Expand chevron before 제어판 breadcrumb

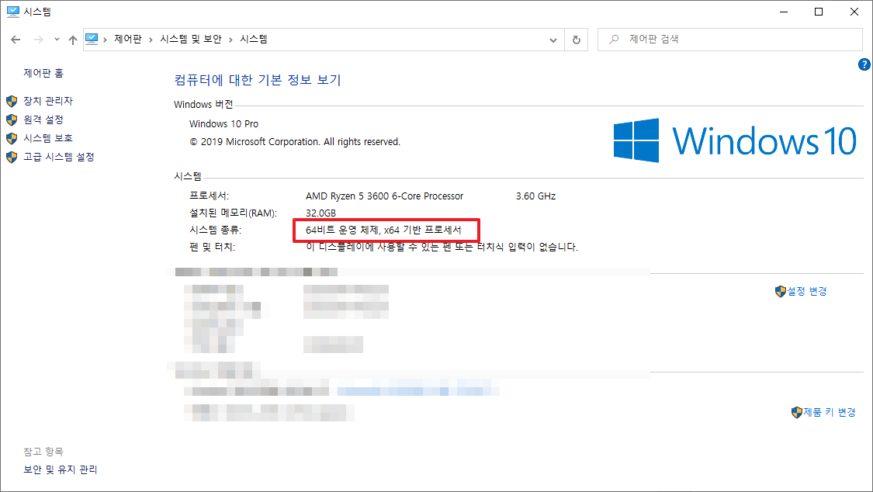pos(105,40)
